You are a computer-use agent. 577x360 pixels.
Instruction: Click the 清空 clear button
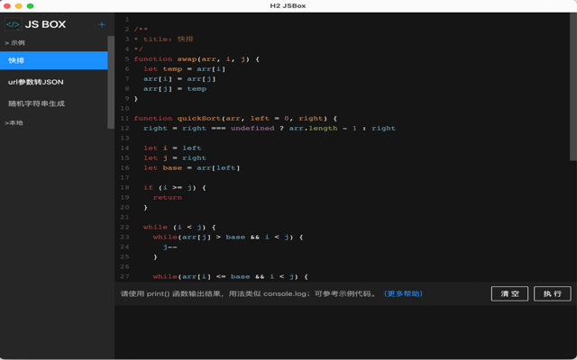tap(509, 294)
